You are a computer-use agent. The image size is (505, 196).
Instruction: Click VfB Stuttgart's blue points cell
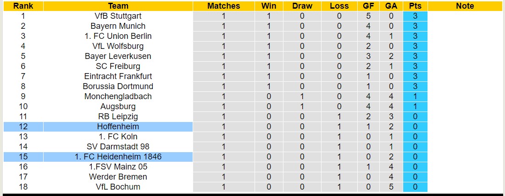point(415,16)
